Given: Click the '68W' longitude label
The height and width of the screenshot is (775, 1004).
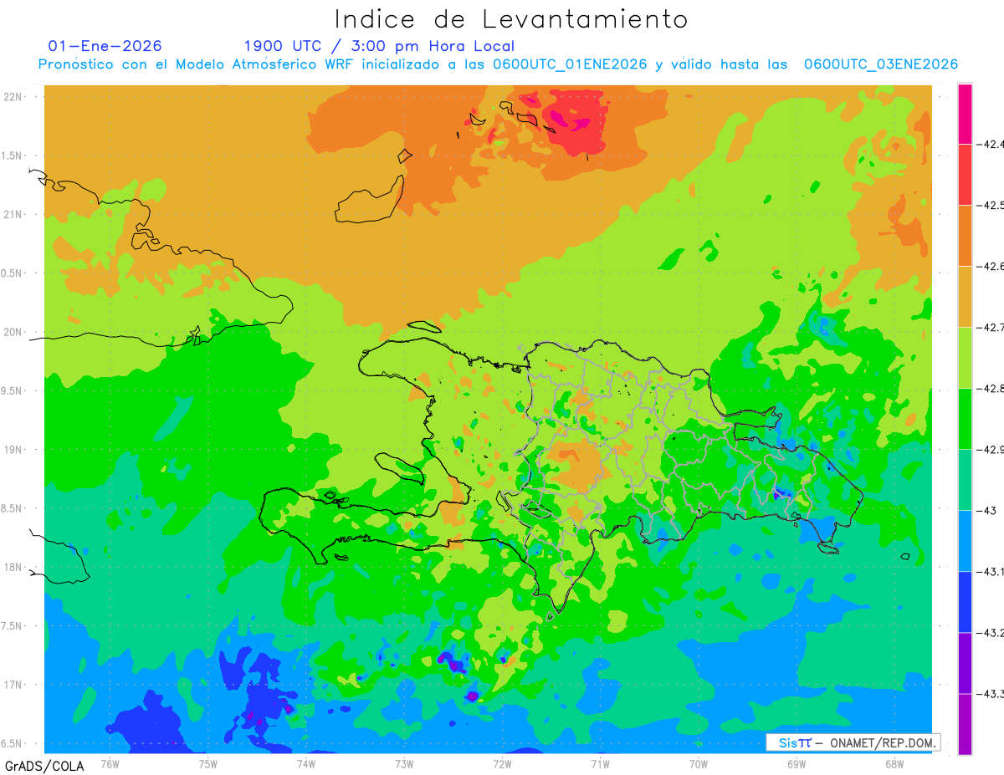Looking at the screenshot, I should [x=894, y=763].
